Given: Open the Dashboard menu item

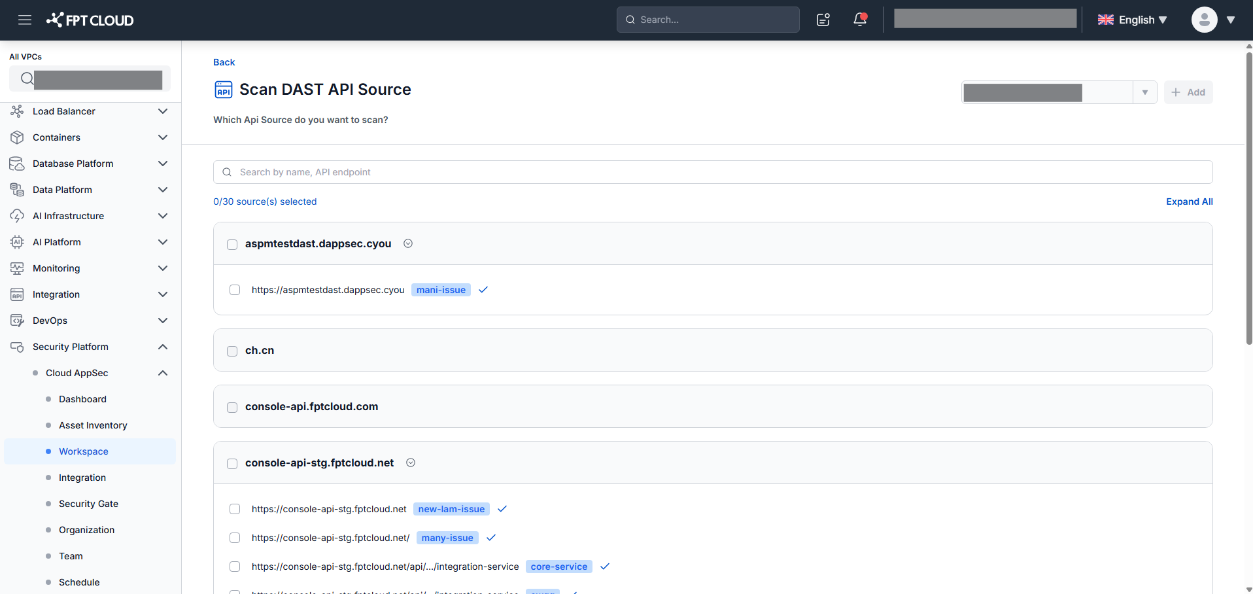Looking at the screenshot, I should pos(82,399).
